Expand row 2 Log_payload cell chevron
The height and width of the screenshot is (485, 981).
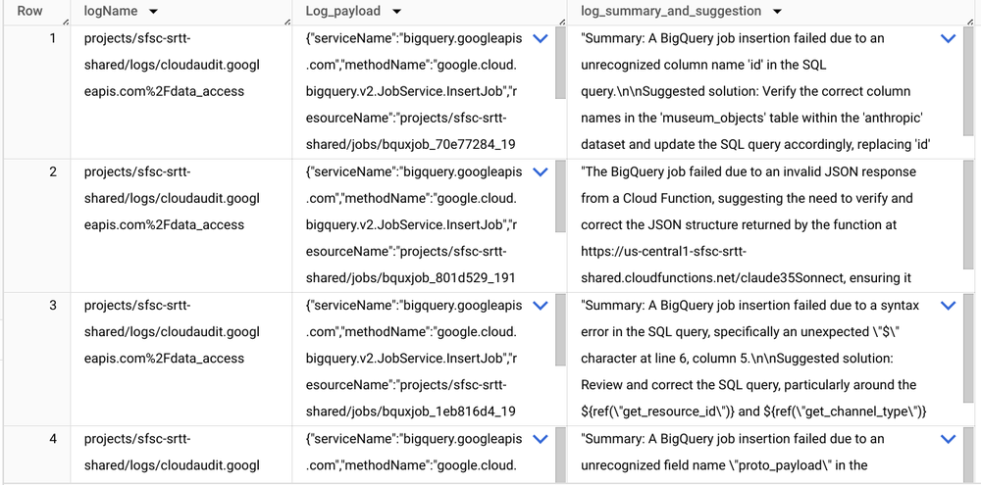(x=540, y=172)
